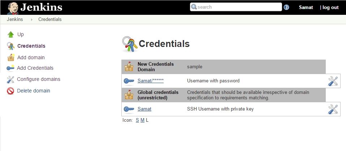Click the Jenkins butler logo
Screen dimensions: 346x151
pos(13,7)
